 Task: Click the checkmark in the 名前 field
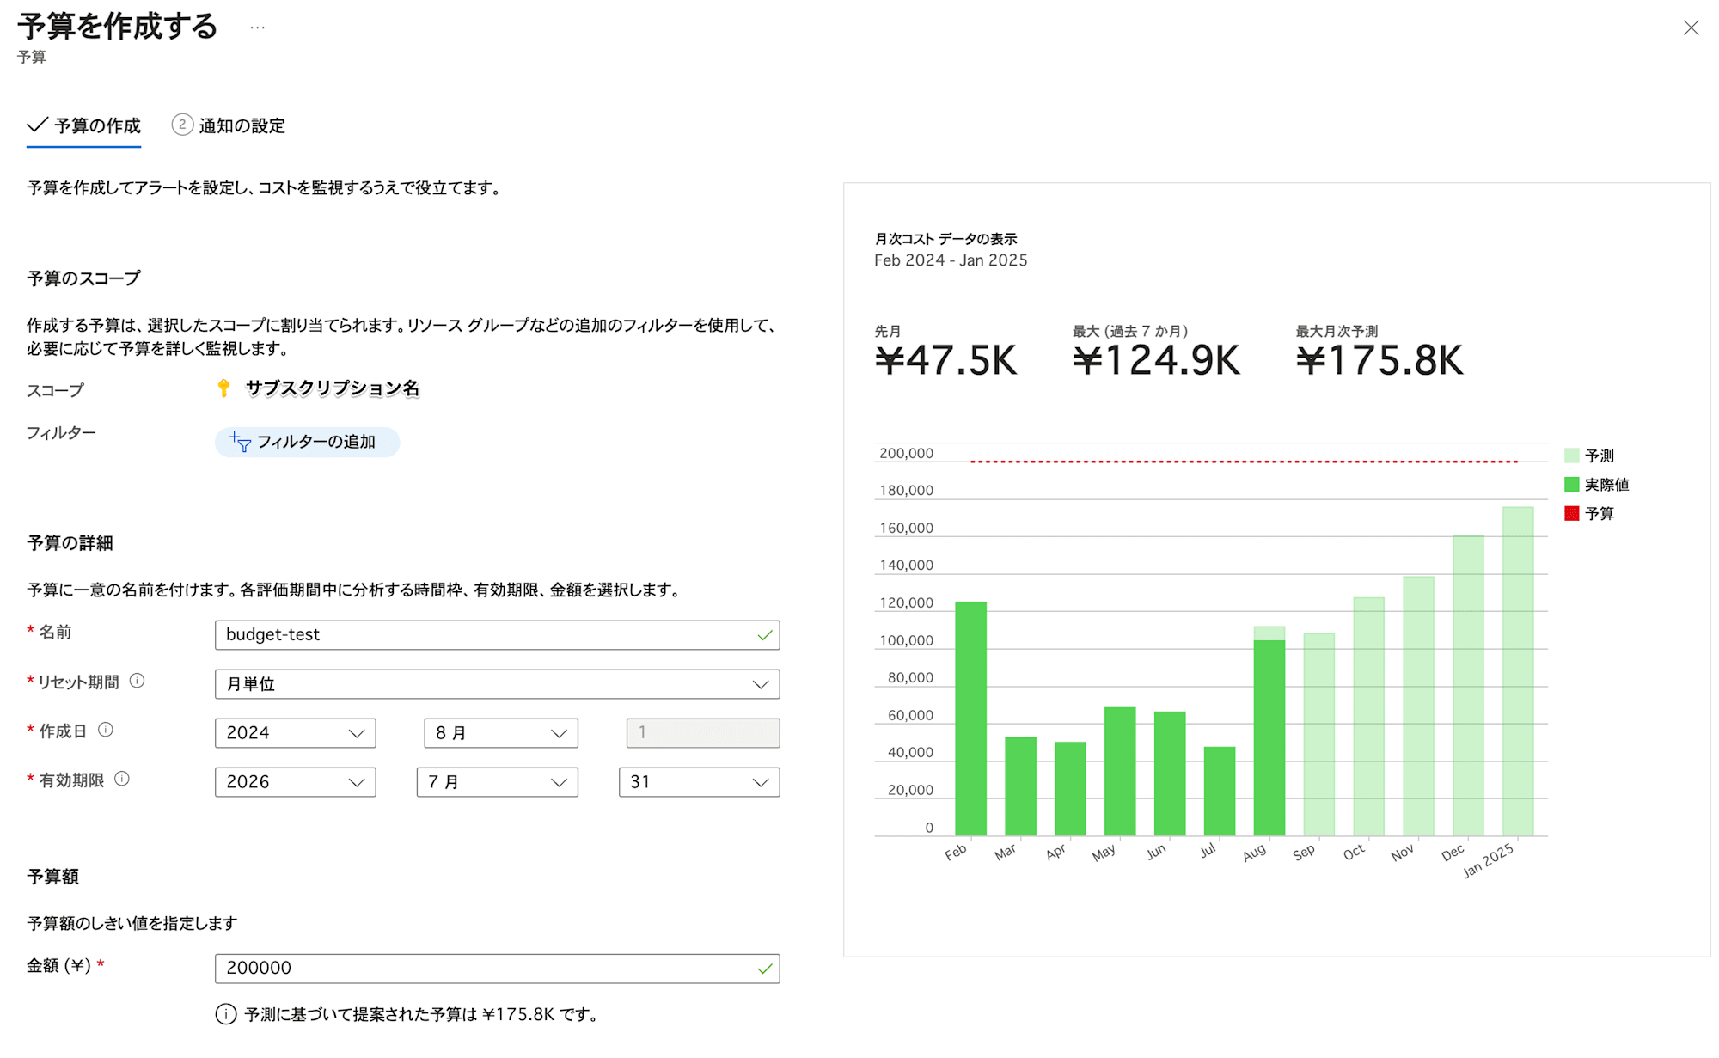764,635
